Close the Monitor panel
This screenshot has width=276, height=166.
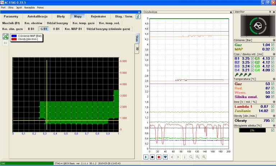pyautogui.click(x=274, y=12)
